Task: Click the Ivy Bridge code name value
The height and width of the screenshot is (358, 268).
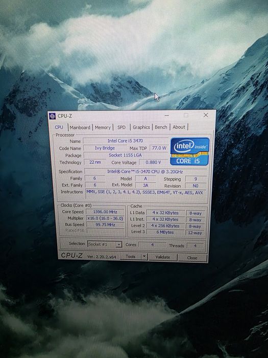Action: click(105, 148)
